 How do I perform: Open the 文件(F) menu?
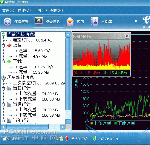[8, 10]
